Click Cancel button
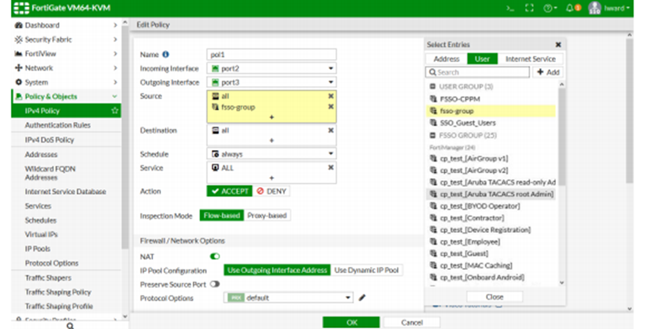The height and width of the screenshot is (329, 656). pyautogui.click(x=412, y=323)
